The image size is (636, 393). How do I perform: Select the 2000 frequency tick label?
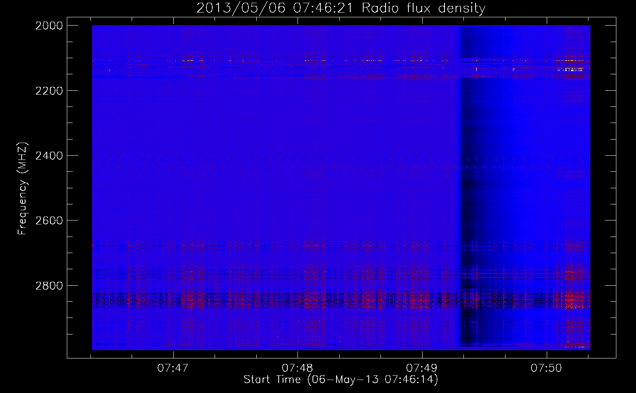click(x=49, y=26)
